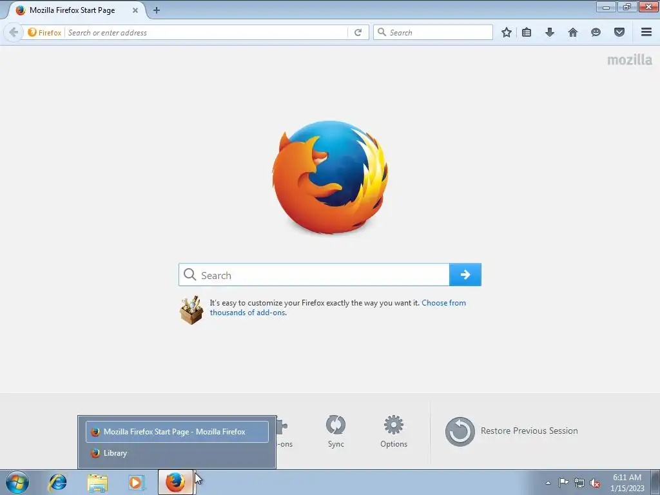Focus the Search or enter address field
The image size is (660, 495).
(x=206, y=32)
